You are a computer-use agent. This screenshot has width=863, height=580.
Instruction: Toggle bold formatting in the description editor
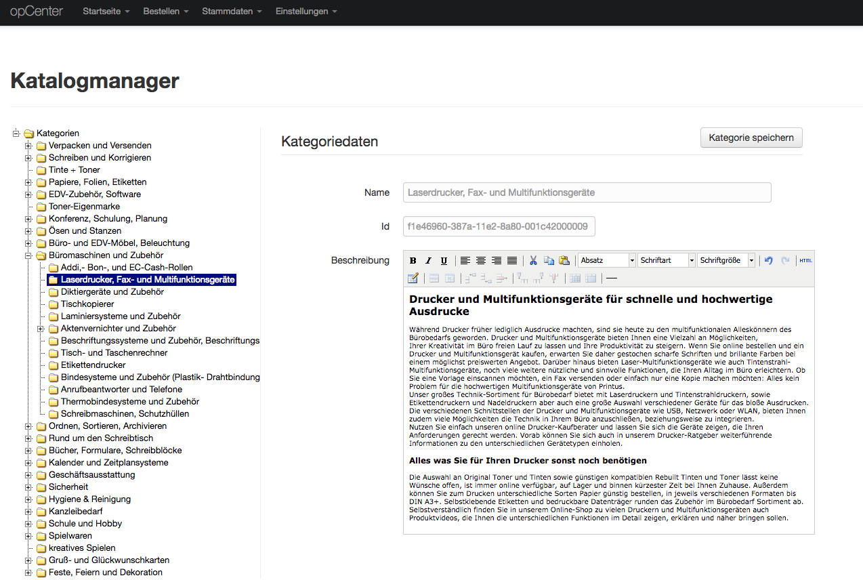pos(413,261)
